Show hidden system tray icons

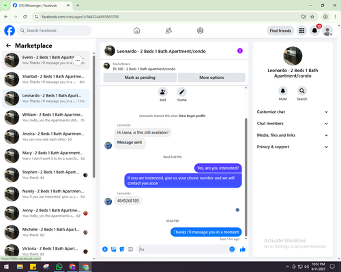click(287, 267)
